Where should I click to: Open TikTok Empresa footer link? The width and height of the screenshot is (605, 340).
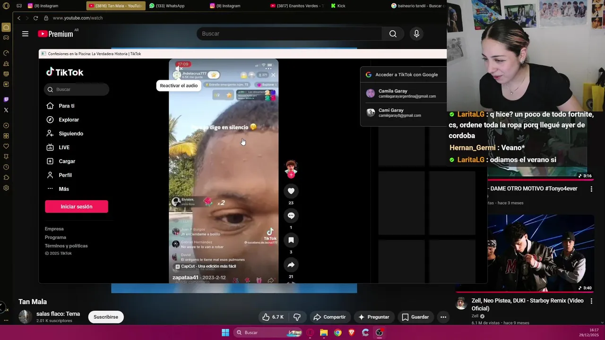click(54, 229)
